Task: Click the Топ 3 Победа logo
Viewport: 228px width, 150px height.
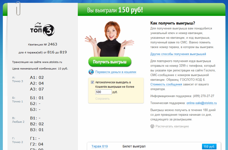Action: (42, 29)
